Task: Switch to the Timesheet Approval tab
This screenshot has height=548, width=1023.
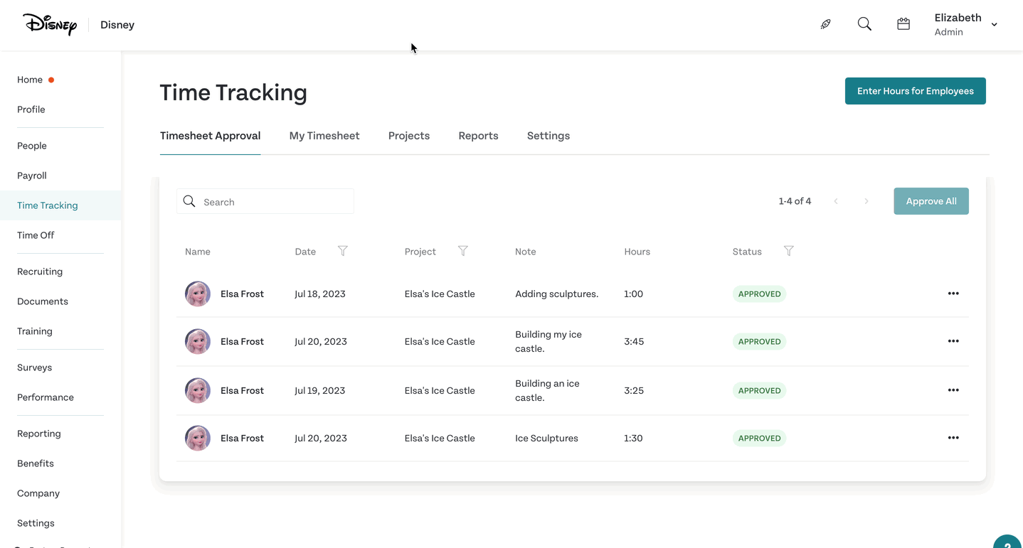Action: point(210,136)
